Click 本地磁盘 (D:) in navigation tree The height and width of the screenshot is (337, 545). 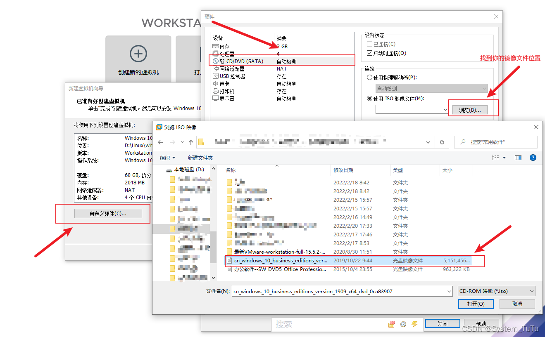[x=189, y=170]
